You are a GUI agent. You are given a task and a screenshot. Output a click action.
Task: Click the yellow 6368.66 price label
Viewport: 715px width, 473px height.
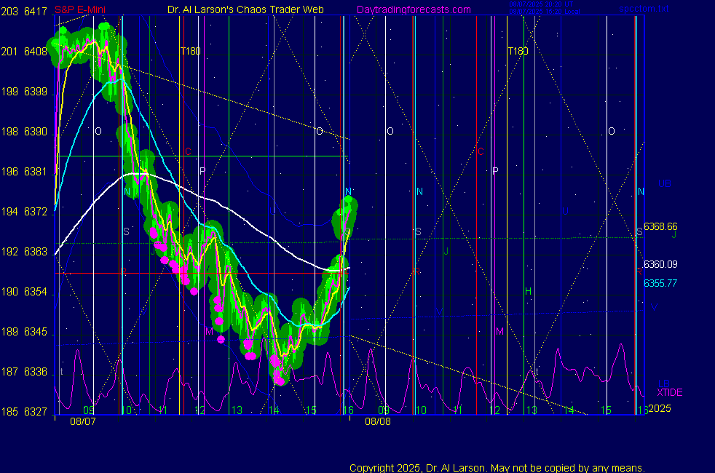click(x=660, y=226)
